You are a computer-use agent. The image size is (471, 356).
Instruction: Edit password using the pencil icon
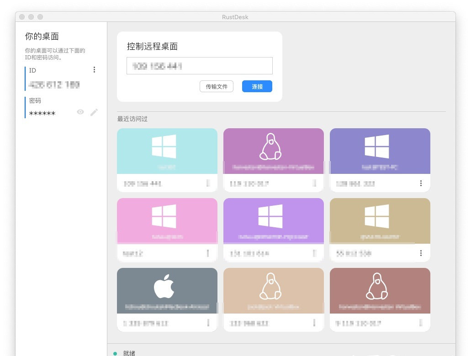click(x=94, y=112)
